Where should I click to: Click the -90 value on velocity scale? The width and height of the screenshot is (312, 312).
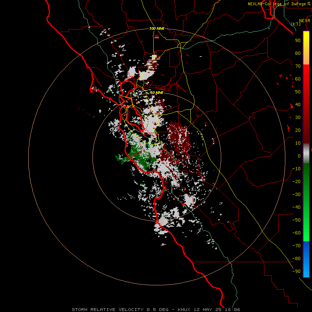[296, 271]
